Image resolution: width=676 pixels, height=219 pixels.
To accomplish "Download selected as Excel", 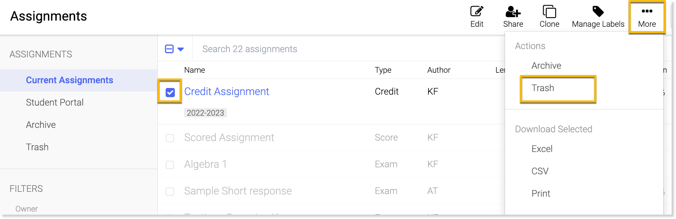I will (542, 149).
